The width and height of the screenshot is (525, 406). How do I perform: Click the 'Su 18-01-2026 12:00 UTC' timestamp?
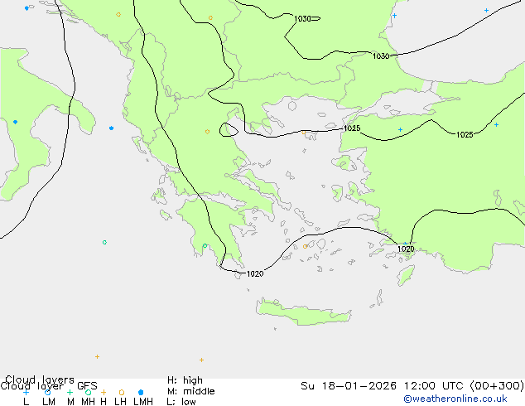(383, 386)
